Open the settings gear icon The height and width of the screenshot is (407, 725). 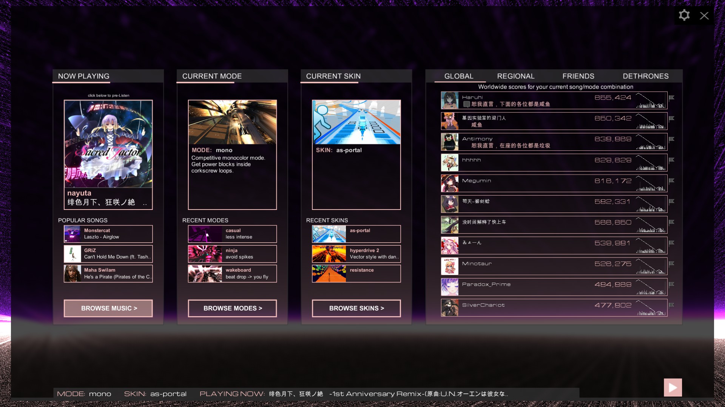(x=684, y=15)
